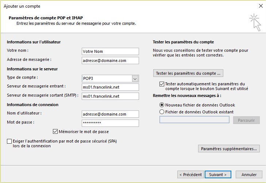The image size is (266, 183).
Task: Click the Parcourir browse button
Action: click(x=246, y=120)
